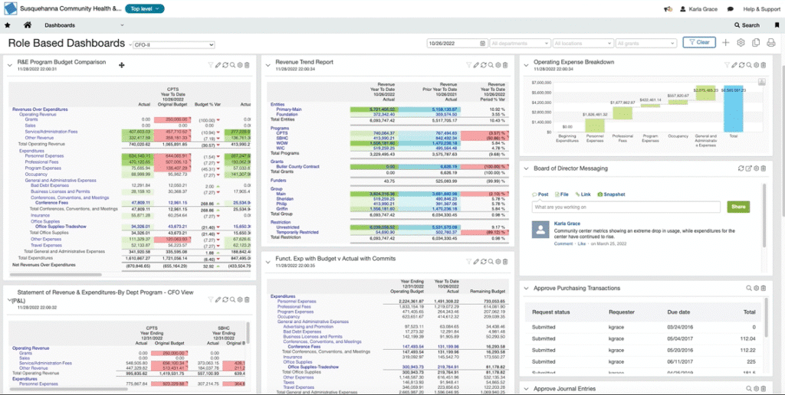Refresh Funct. Exp with Budget v Actual panel
The height and width of the screenshot is (395, 785).
click(x=484, y=262)
